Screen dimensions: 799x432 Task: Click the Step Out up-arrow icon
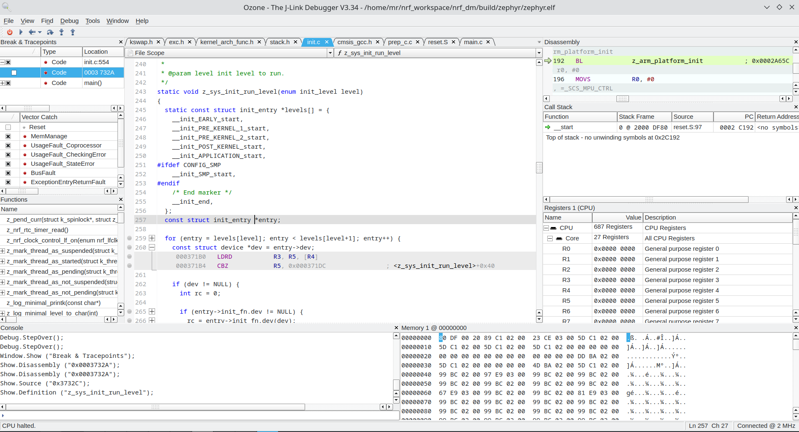[x=73, y=32]
